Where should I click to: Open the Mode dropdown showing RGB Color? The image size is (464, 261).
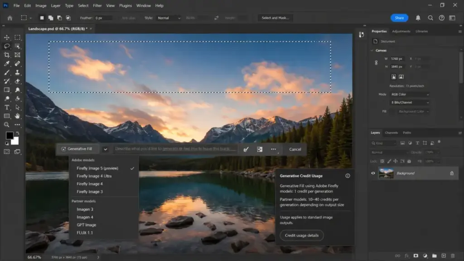click(x=410, y=94)
